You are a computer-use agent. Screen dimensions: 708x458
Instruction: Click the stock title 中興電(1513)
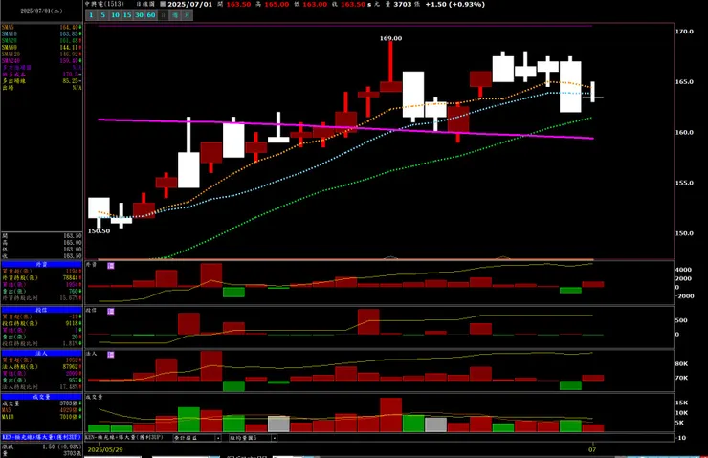coord(104,4)
